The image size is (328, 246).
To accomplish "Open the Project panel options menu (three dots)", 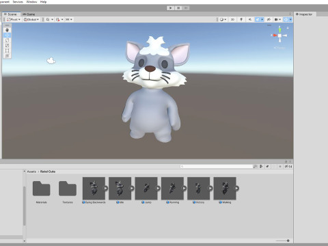I will pos(290,161).
